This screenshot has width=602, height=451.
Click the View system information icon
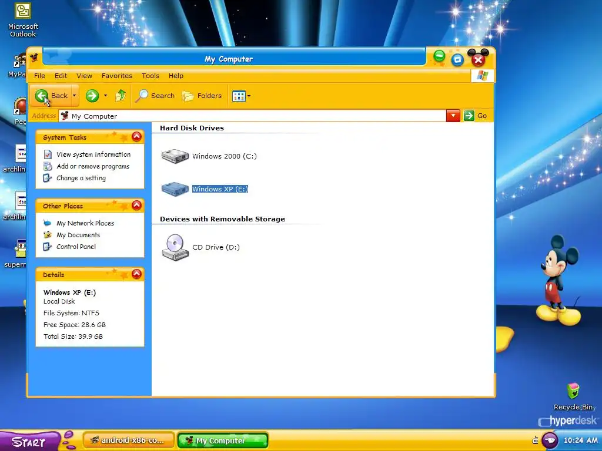tap(48, 154)
